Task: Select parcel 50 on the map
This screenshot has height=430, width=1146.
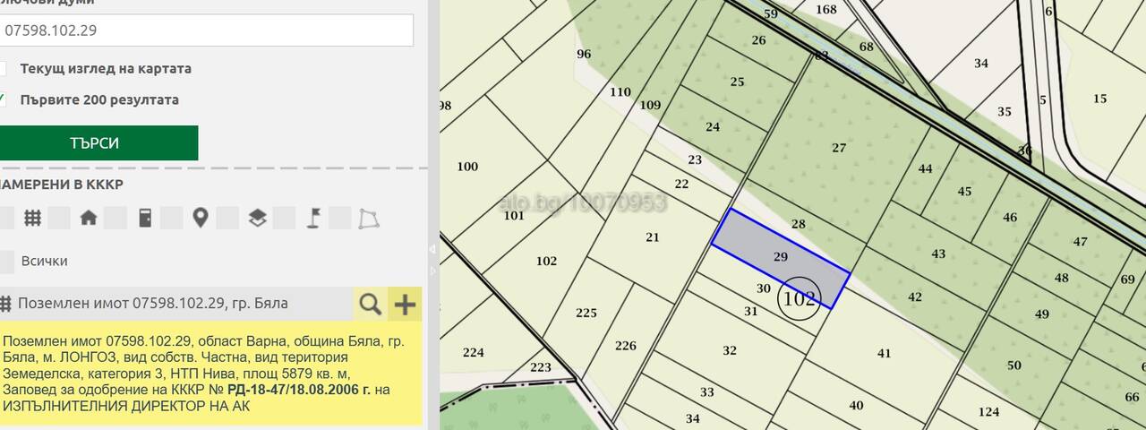Action: 1013,365
